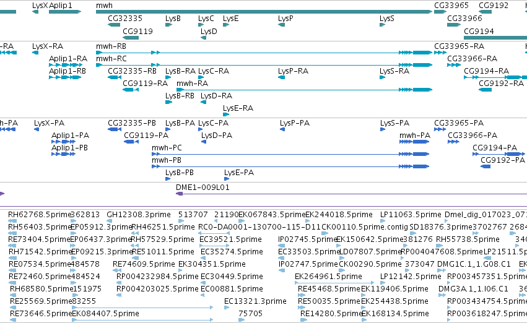Select the RH55738.5prime EST
This screenshot has width=527, height=323.
(x=439, y=246)
